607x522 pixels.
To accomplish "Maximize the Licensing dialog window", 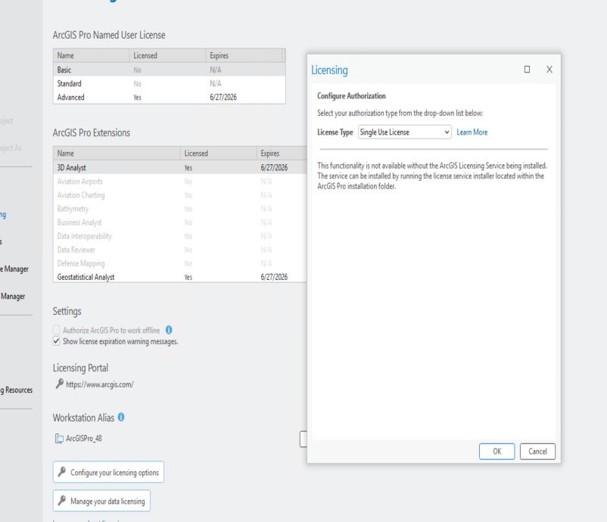I will [527, 70].
